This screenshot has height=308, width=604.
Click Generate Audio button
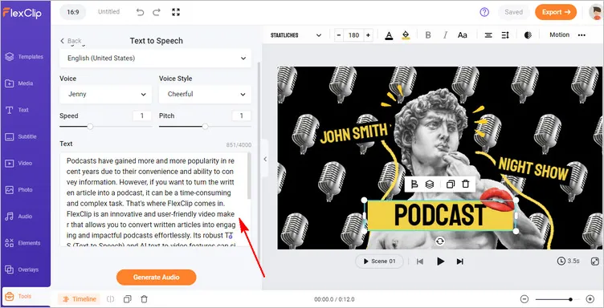tap(157, 278)
